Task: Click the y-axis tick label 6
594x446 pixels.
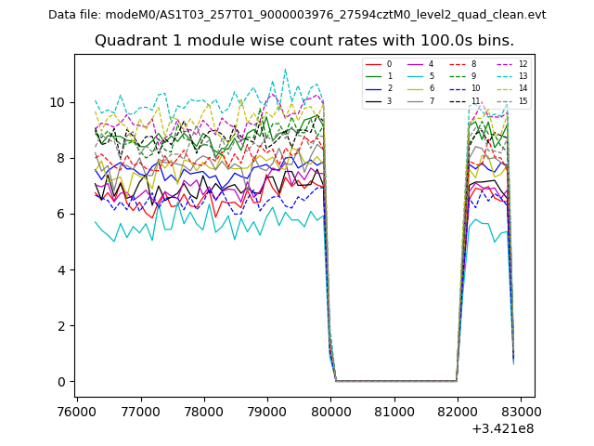Action: click(61, 215)
